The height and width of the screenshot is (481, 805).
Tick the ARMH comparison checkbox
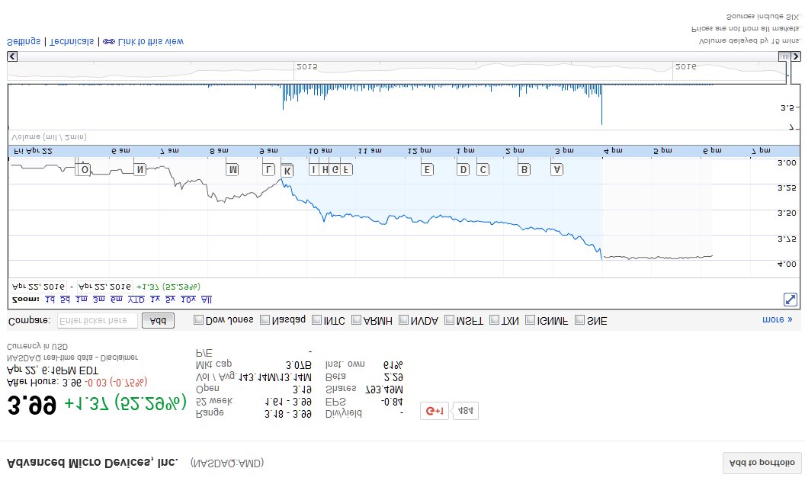(x=356, y=320)
